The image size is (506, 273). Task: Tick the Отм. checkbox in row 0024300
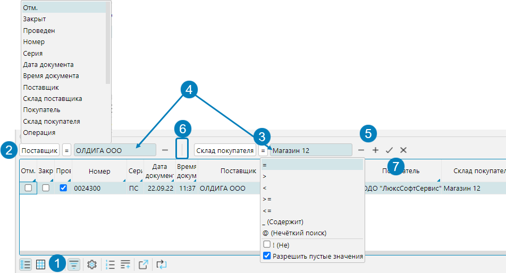coord(28,187)
